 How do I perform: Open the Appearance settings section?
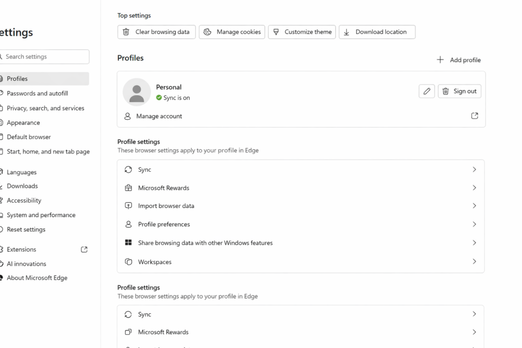[23, 122]
